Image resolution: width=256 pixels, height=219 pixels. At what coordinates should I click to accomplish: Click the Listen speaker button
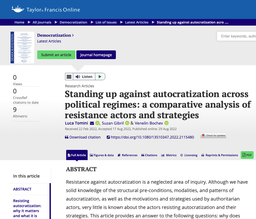(84, 77)
